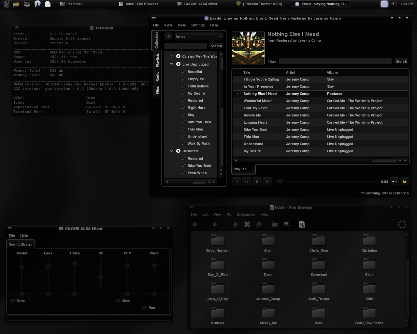The image size is (417, 334).
Task: Open Exaile's Settings menu
Action: (198, 25)
